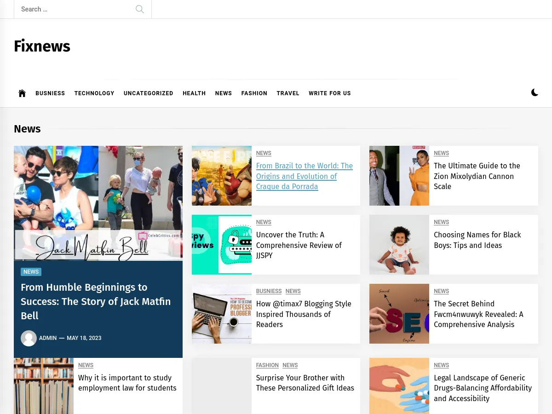Click the JJSPY review article thumbnail
The height and width of the screenshot is (414, 552).
coord(222,245)
